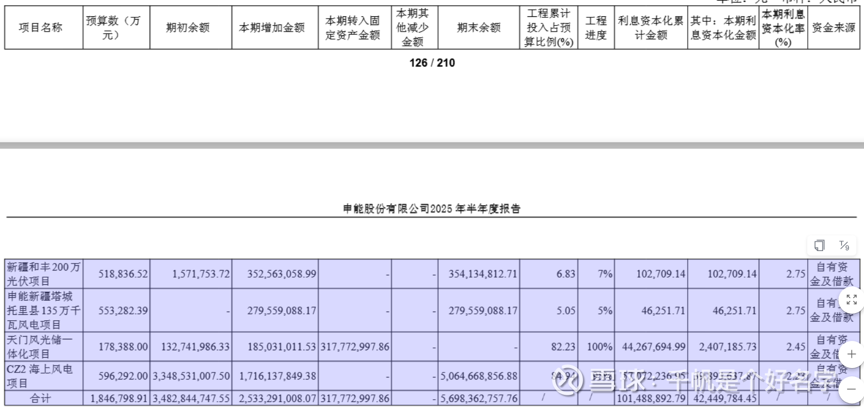
Task: Select the increase amount 352,563,058.99
Action: pos(281,273)
